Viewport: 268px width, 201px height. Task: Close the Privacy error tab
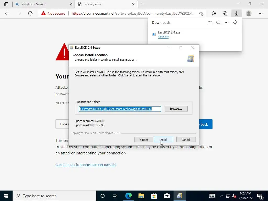[x=133, y=4]
